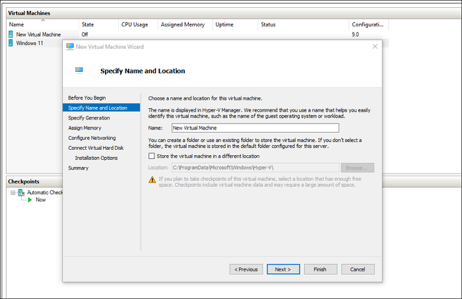This screenshot has width=462, height=299.
Task: Collapse the Automatic Checkpoint tree node
Action: pos(12,193)
